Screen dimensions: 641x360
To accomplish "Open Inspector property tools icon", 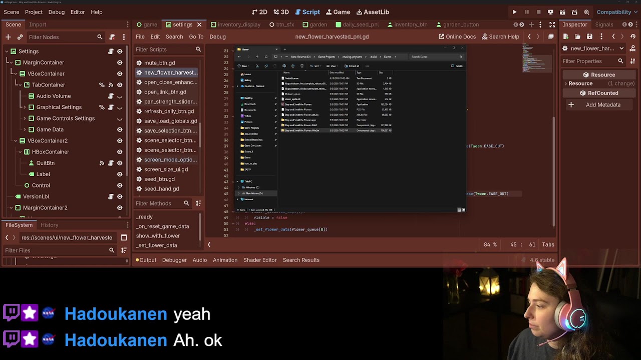I will point(633,61).
